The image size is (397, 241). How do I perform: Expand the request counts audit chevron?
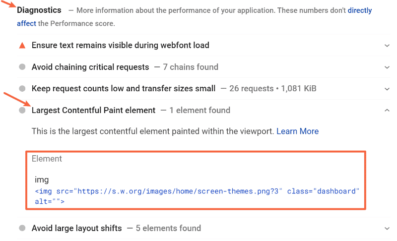387,89
